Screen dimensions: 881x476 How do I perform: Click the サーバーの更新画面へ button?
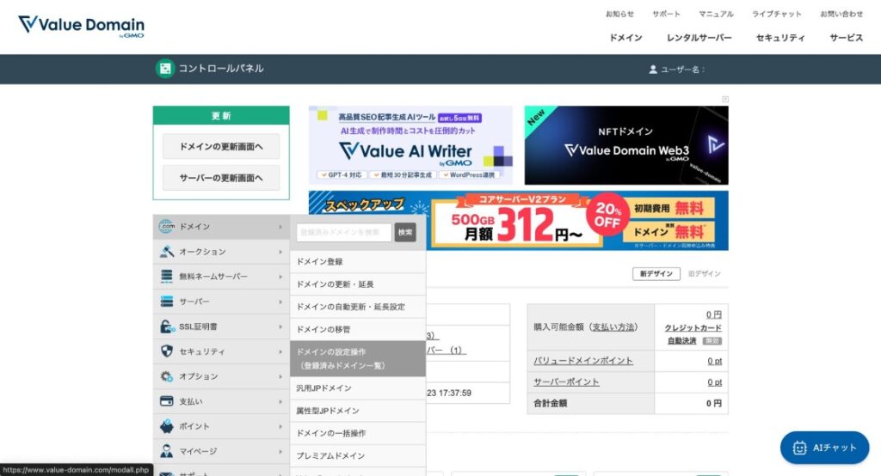pyautogui.click(x=221, y=178)
